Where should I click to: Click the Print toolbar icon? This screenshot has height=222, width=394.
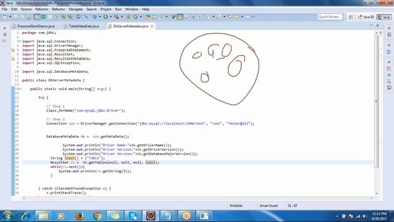pyautogui.click(x=29, y=17)
